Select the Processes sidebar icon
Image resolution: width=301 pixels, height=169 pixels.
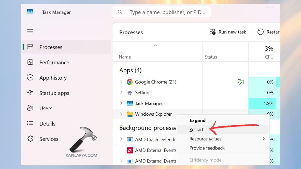point(30,47)
